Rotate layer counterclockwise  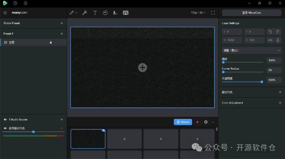click(x=270, y=32)
